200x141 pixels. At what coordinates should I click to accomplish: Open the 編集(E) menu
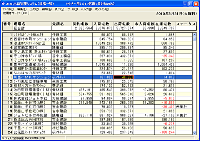pos(22,9)
